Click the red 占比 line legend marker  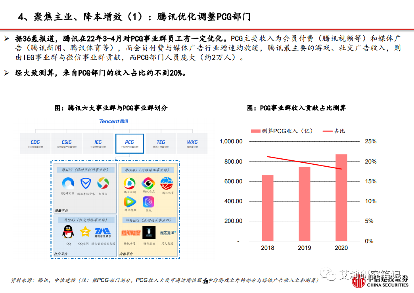click(328, 131)
